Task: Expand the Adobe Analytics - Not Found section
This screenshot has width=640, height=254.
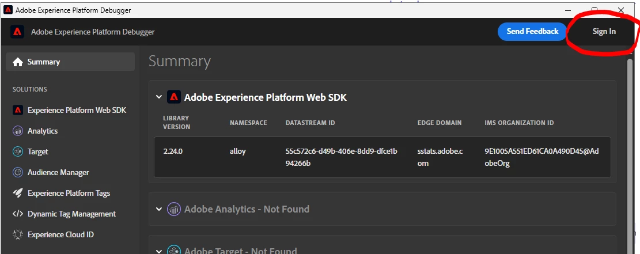Action: tap(159, 209)
